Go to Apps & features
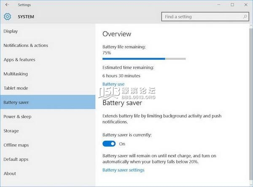Viewport: 253px width, 187px height. tap(19, 60)
